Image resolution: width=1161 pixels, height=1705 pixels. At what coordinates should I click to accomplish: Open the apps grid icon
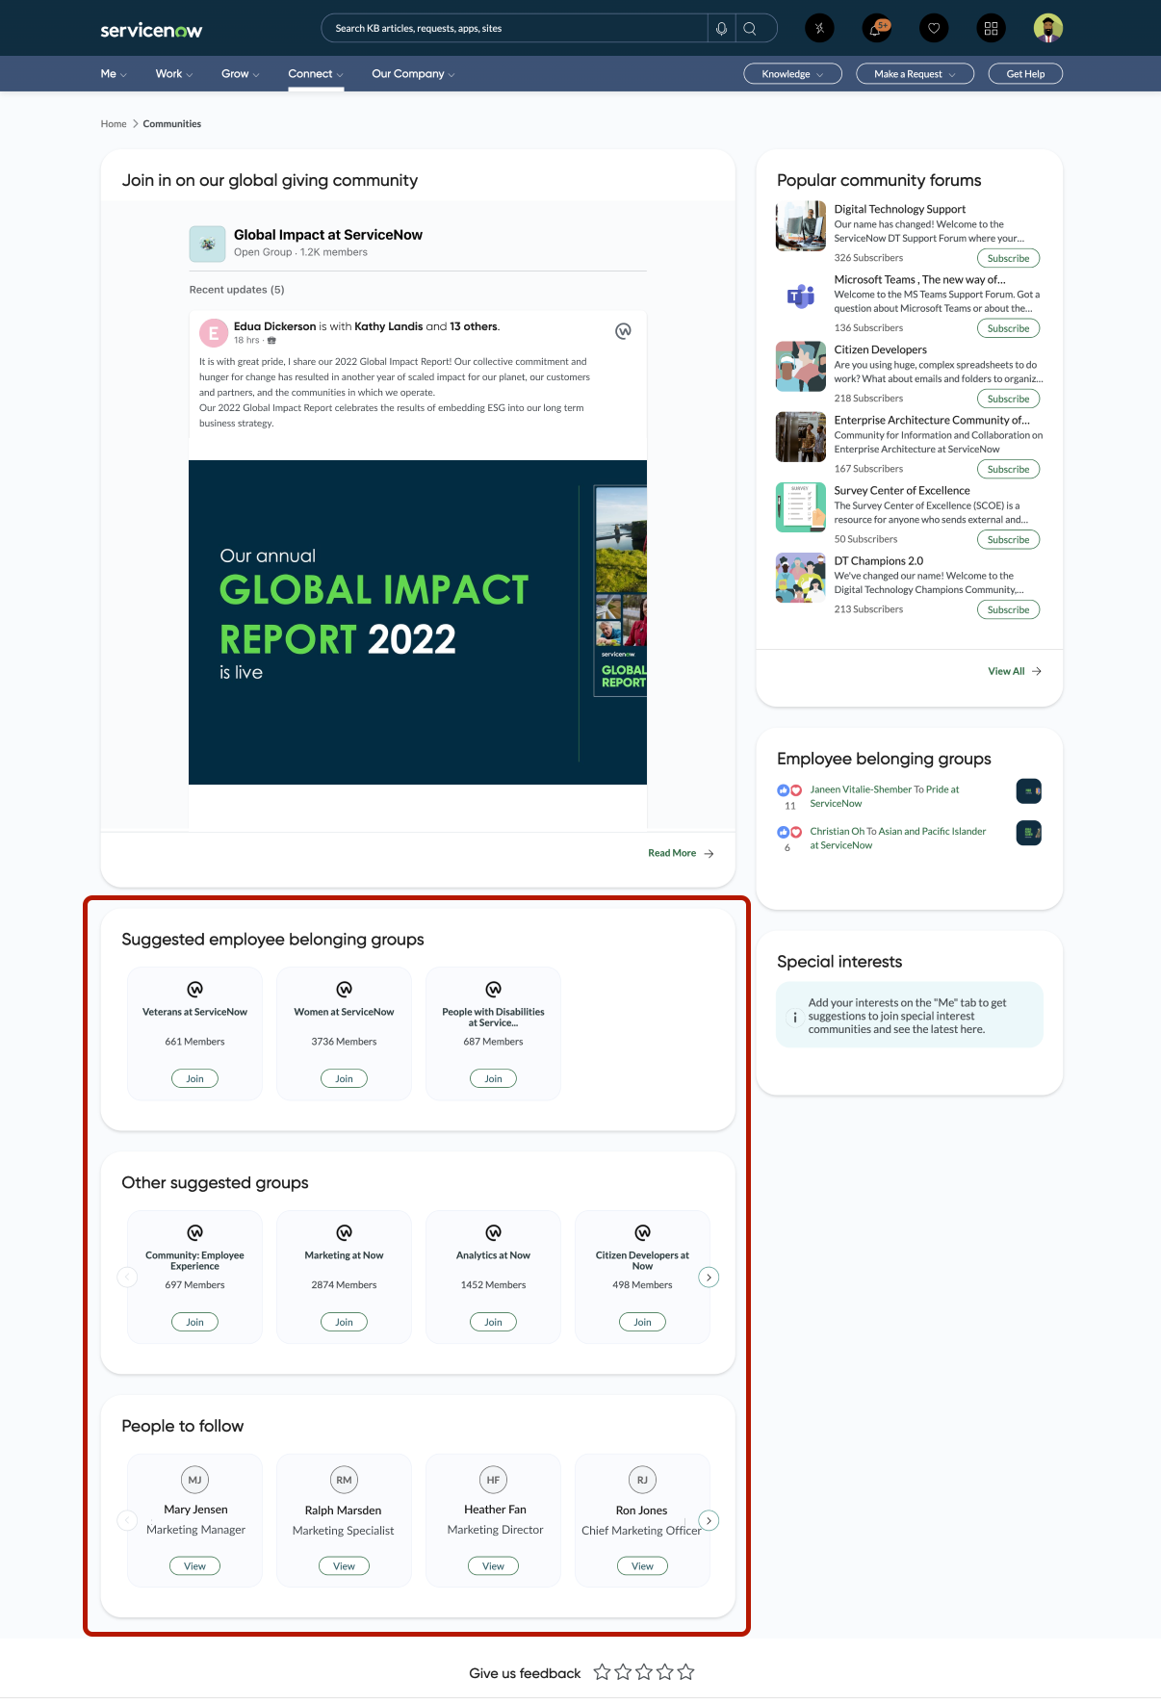991,29
